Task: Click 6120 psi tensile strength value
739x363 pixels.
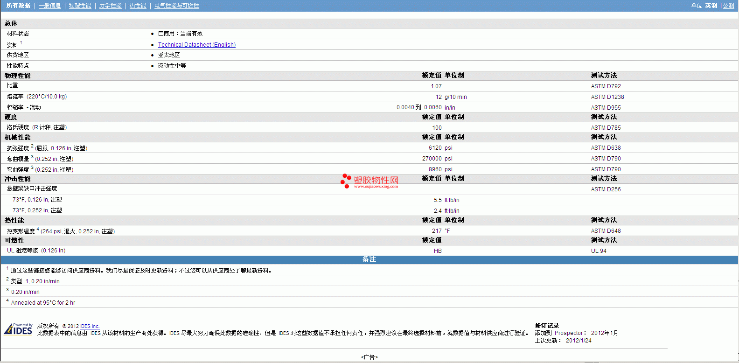Action: click(x=440, y=148)
